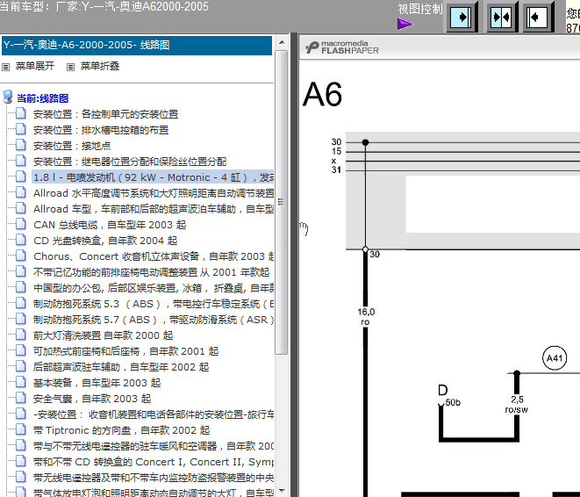580x497 pixels.
Task: Click the purple arrow under 视图控制
Action: [x=405, y=25]
